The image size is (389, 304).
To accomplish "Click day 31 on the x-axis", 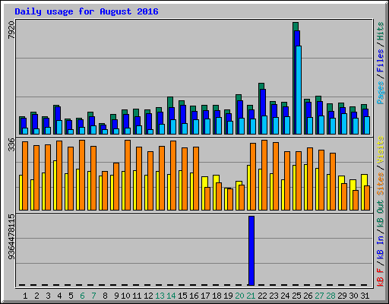I will tap(365, 296).
